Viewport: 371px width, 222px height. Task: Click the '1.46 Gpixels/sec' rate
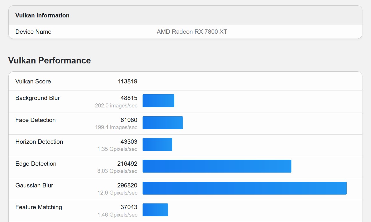coord(117,215)
